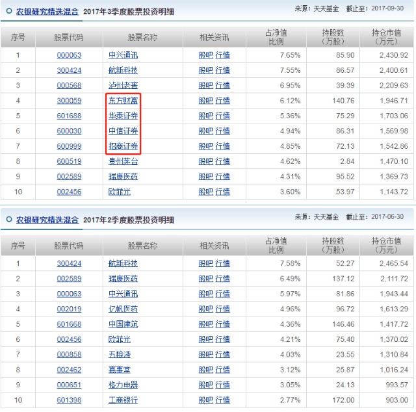Open 股吧 link for 华泰证券

tap(206, 116)
